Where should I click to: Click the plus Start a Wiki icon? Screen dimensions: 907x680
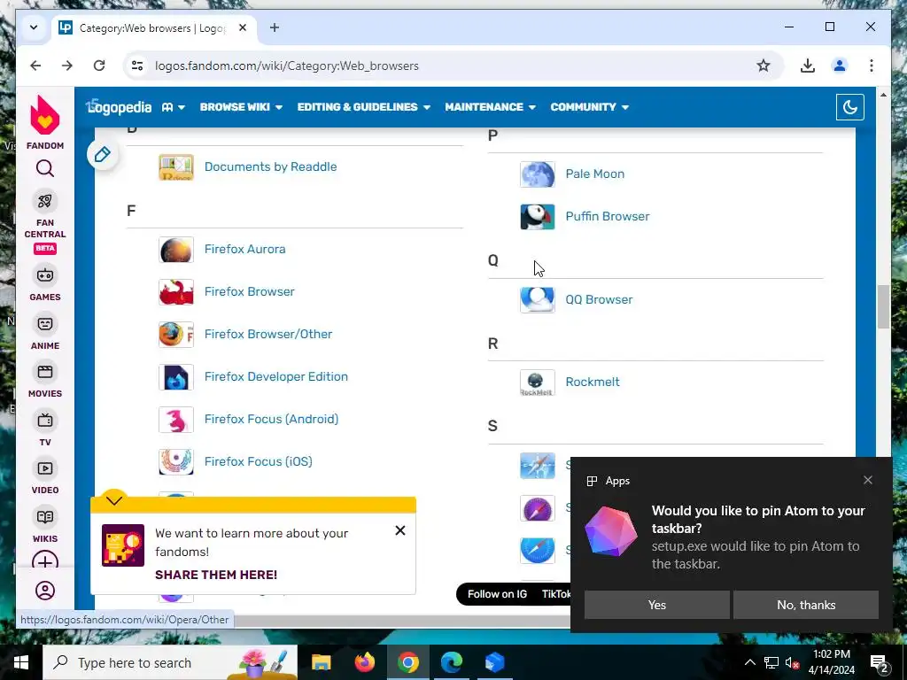[x=45, y=561]
